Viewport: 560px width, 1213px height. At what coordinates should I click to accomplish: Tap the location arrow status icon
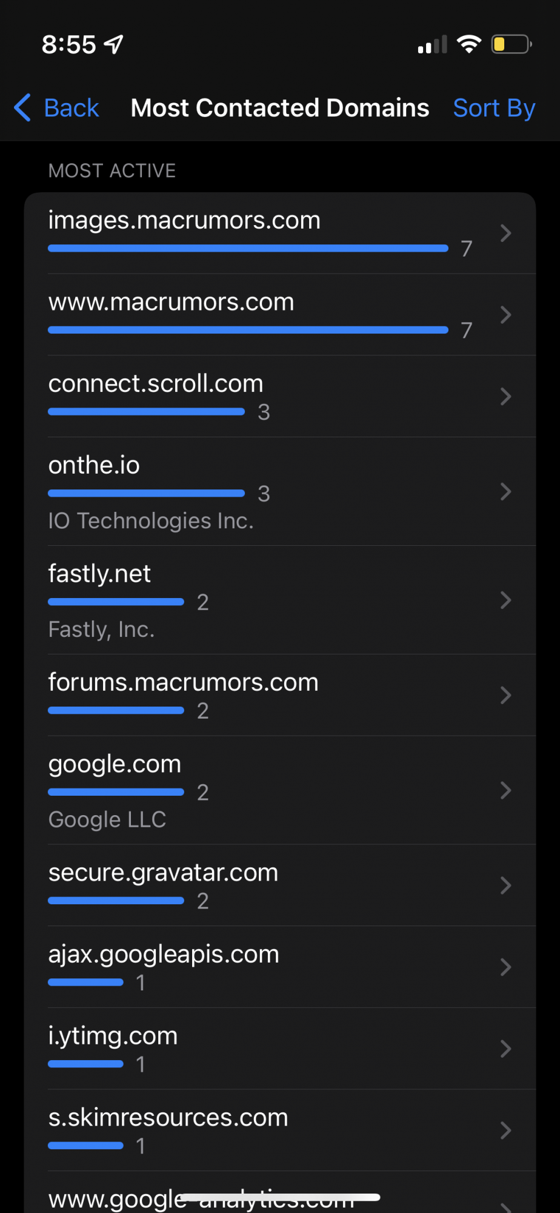pos(114,44)
